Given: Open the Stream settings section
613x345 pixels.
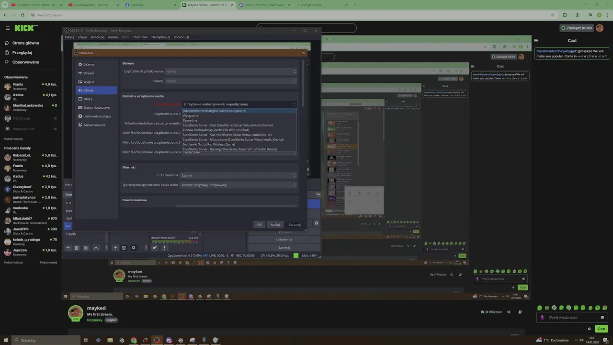Looking at the screenshot, I should pos(96,73).
